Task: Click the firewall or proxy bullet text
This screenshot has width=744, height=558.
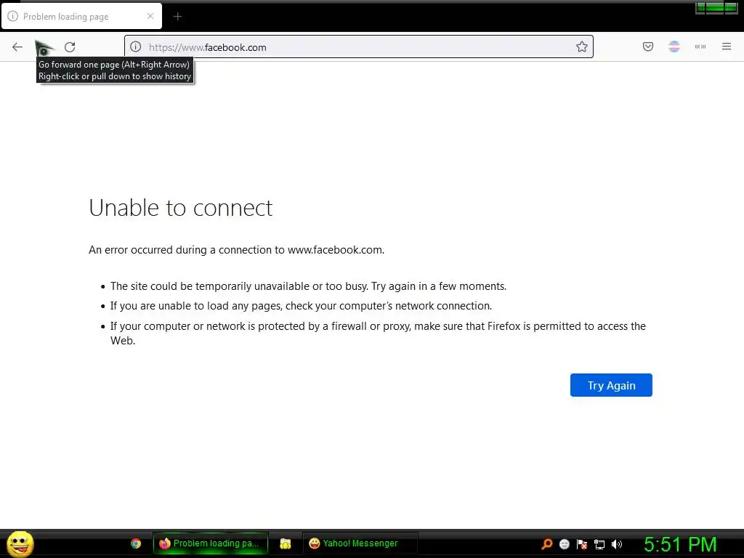Action: click(378, 333)
